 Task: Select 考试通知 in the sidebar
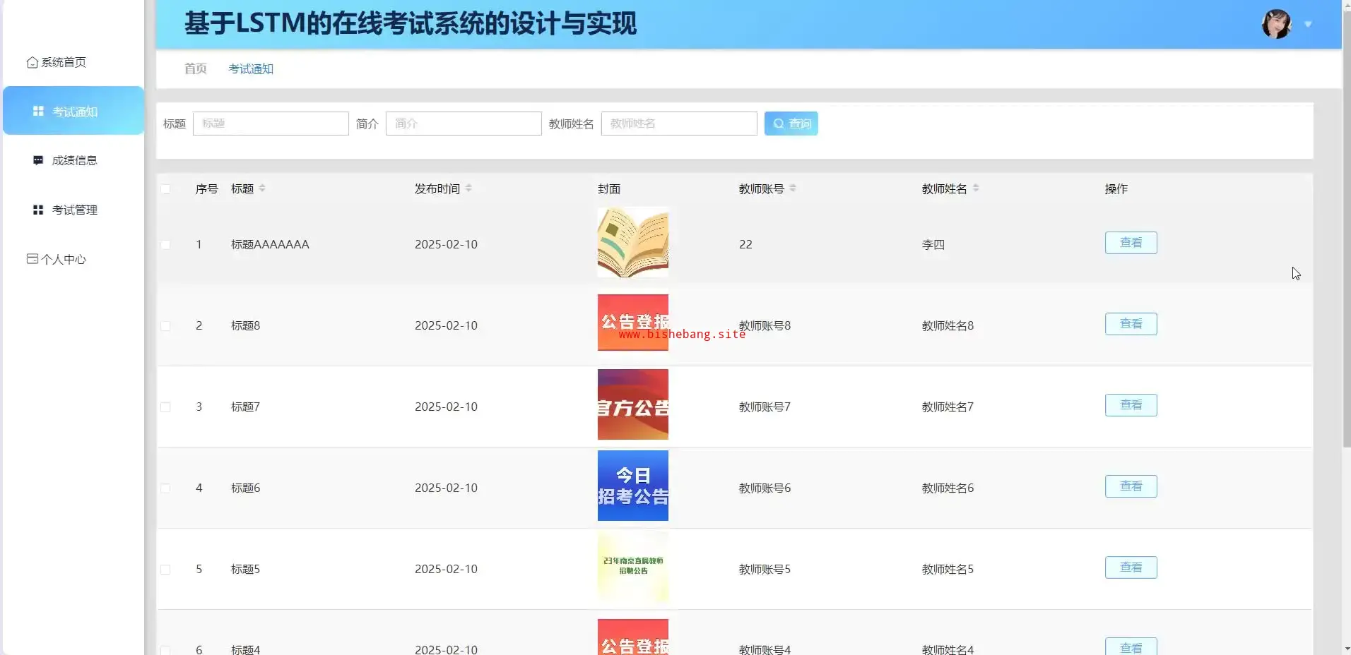click(73, 111)
